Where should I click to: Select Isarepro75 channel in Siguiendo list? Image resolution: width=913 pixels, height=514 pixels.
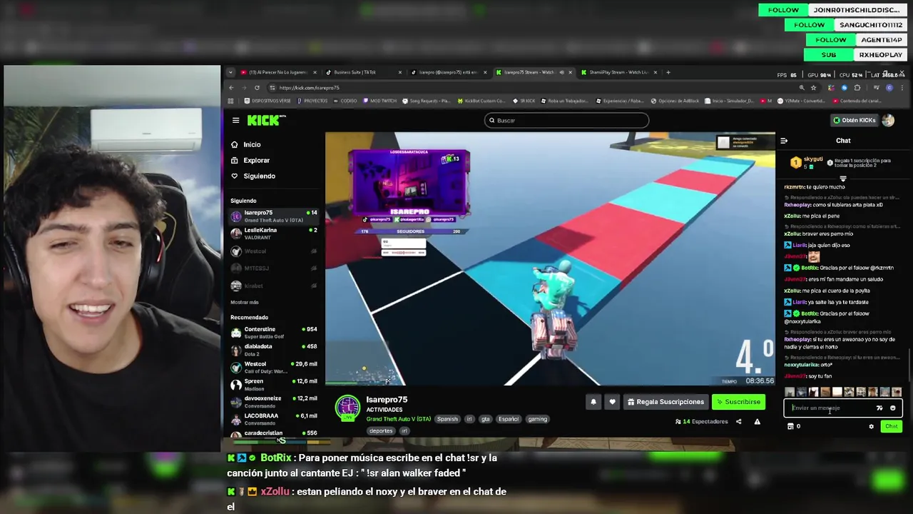(274, 216)
